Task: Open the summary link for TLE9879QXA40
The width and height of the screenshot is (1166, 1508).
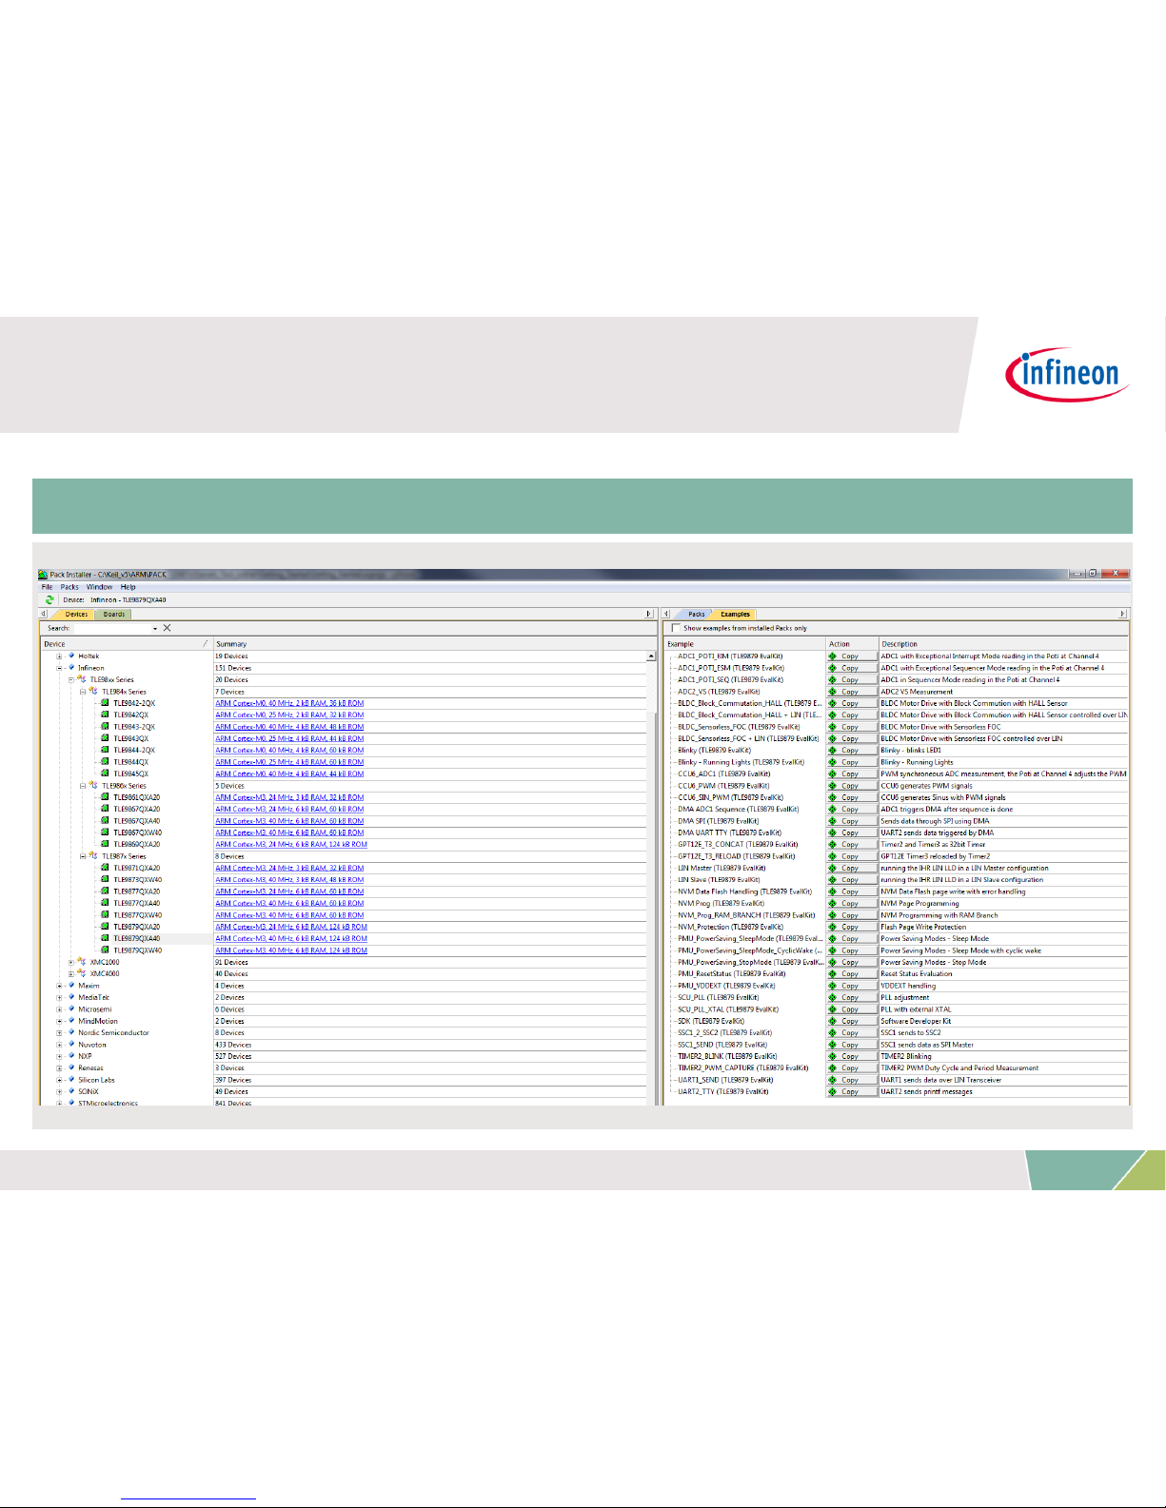Action: (x=291, y=939)
